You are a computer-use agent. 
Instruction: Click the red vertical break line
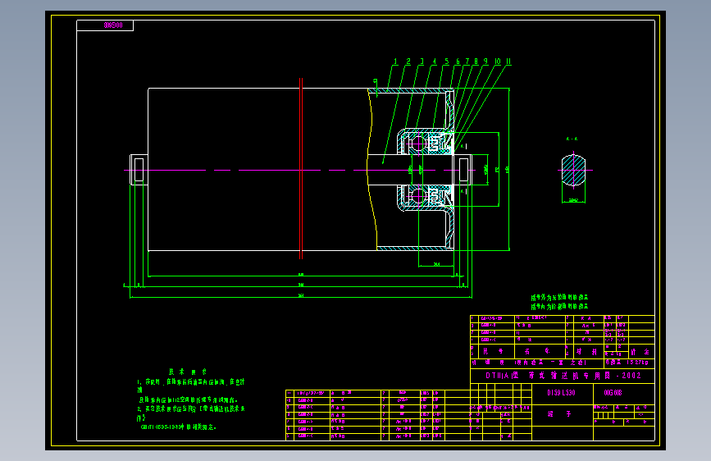click(301, 168)
